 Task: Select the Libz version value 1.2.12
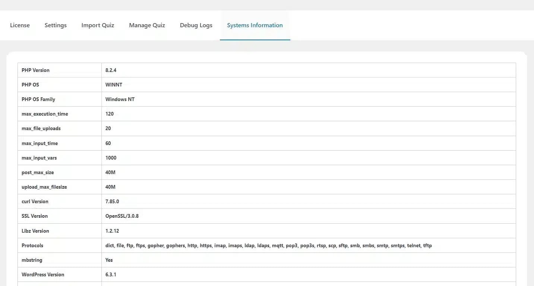tap(112, 231)
